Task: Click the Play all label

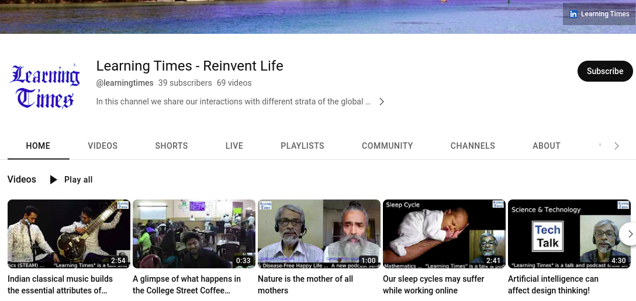Action: pyautogui.click(x=78, y=180)
